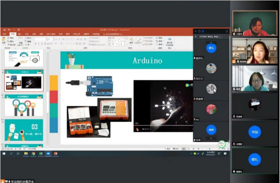Toggle italic formatting in font group
This screenshot has height=183, width=280.
(x=39, y=43)
